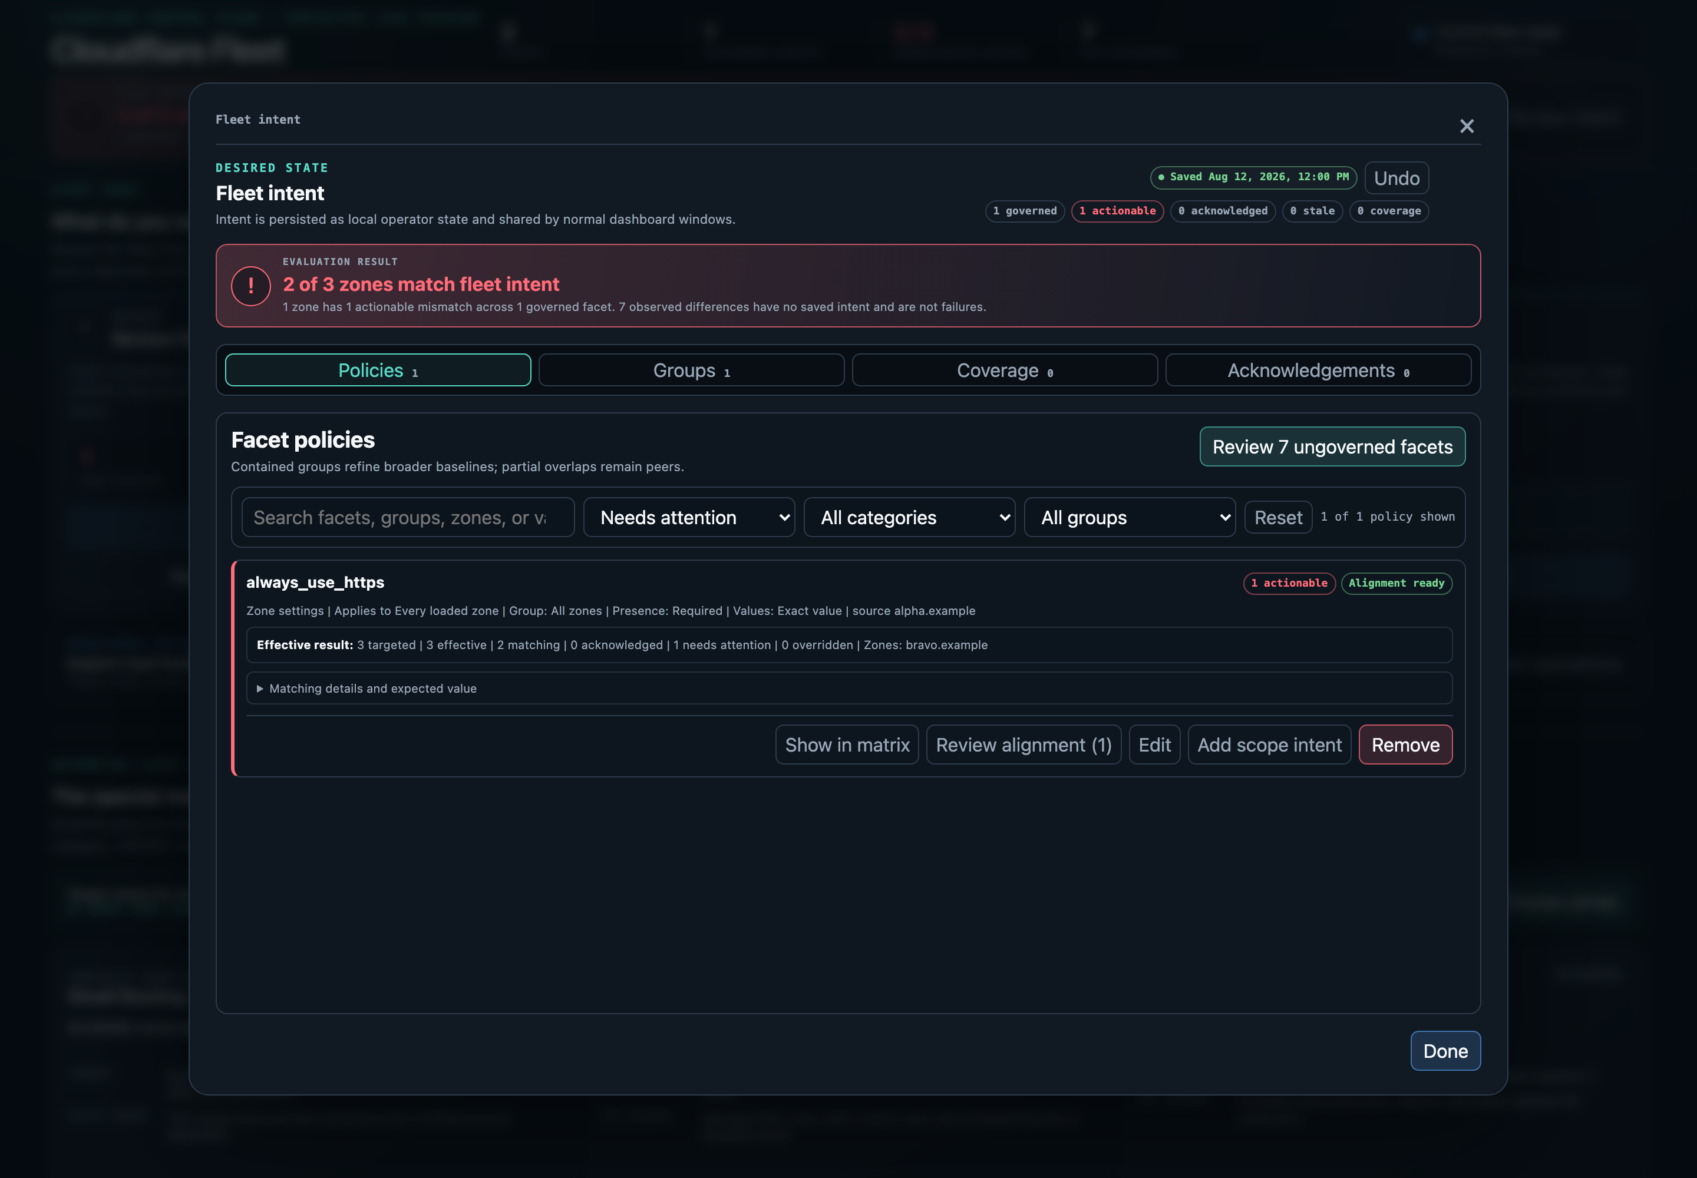This screenshot has width=1697, height=1178.
Task: Click the always_use_https policy title
Action: tap(315, 583)
